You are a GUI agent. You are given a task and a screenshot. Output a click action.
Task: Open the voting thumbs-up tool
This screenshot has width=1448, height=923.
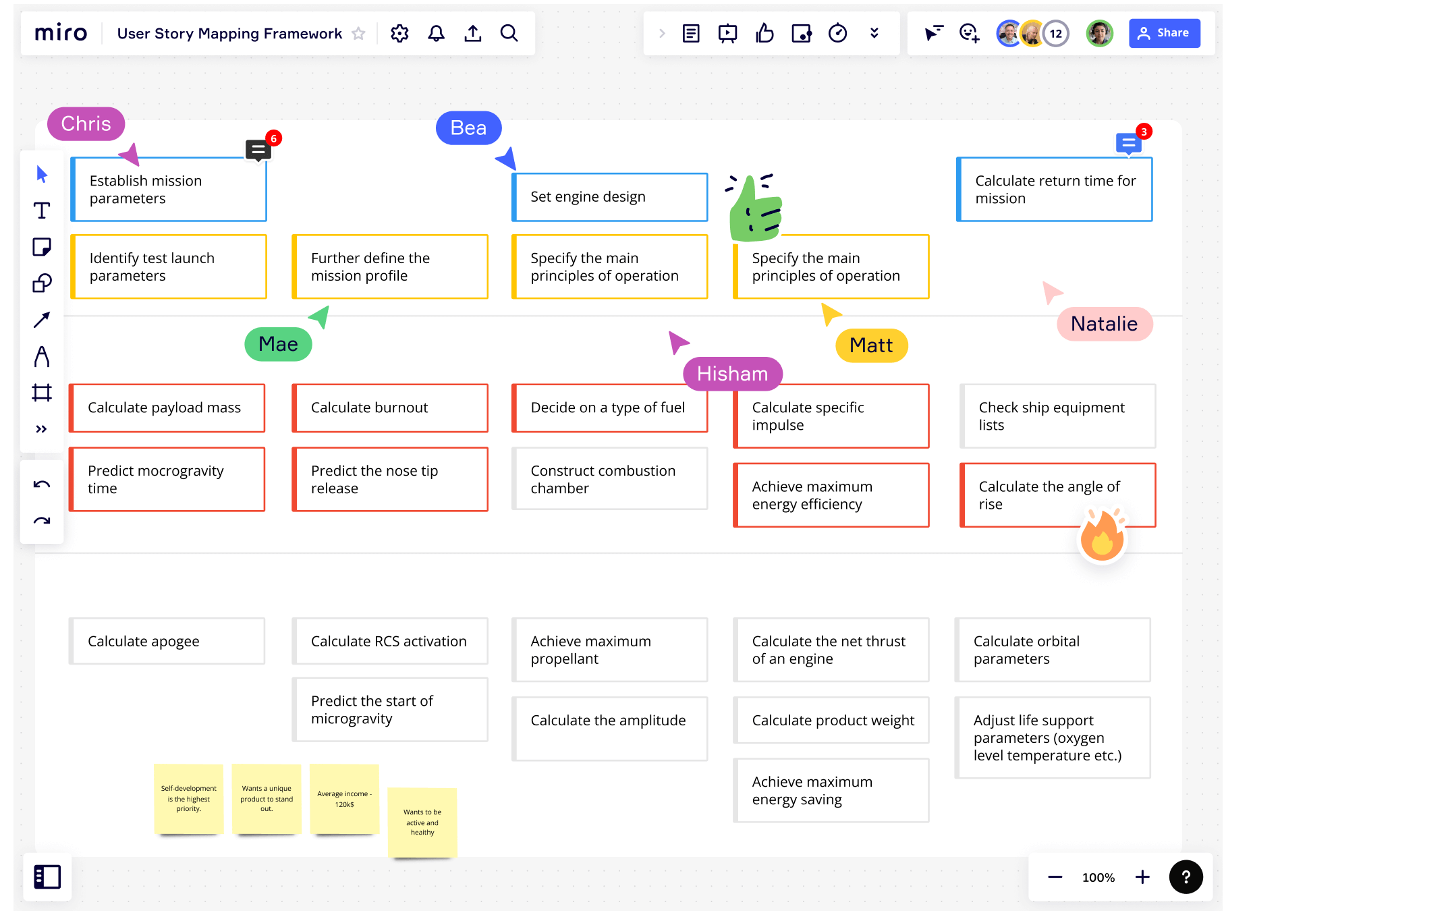764,33
